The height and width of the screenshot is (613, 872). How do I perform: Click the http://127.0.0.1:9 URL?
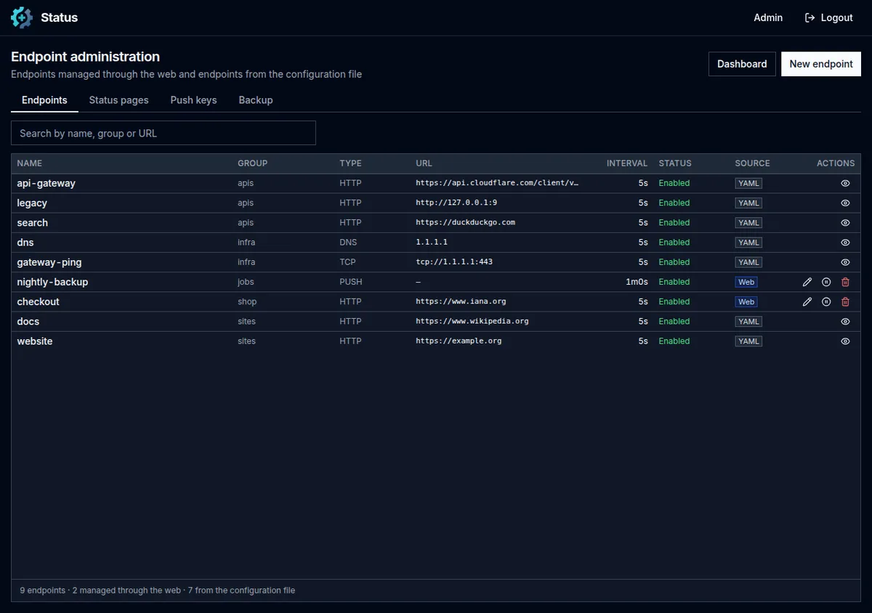click(x=456, y=203)
